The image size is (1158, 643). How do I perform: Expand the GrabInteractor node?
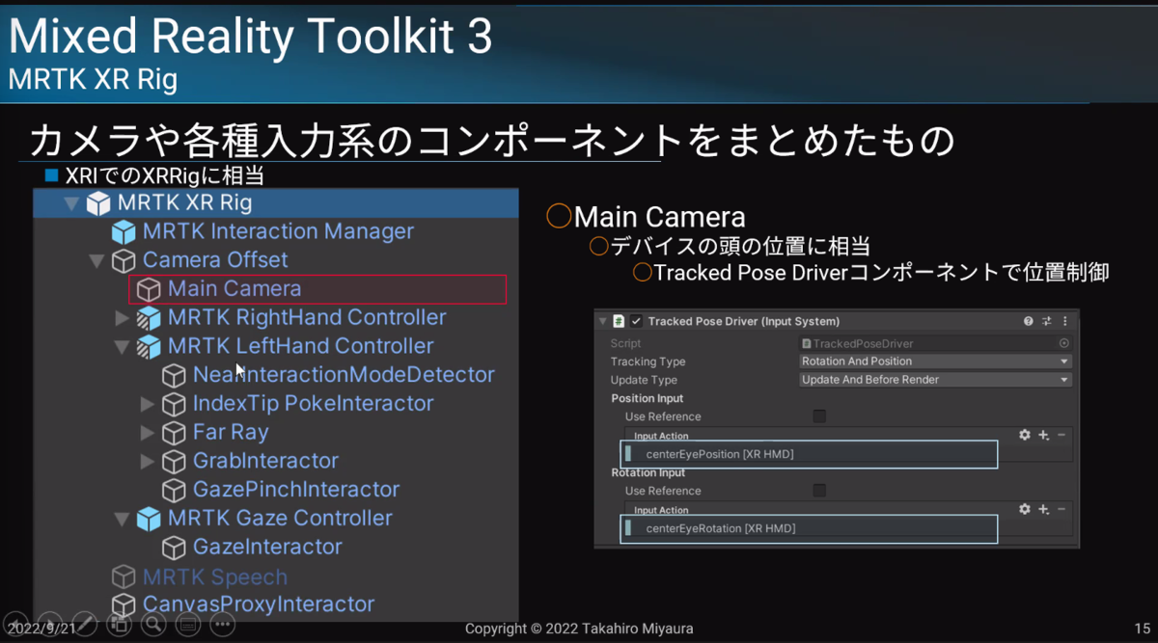pyautogui.click(x=147, y=461)
